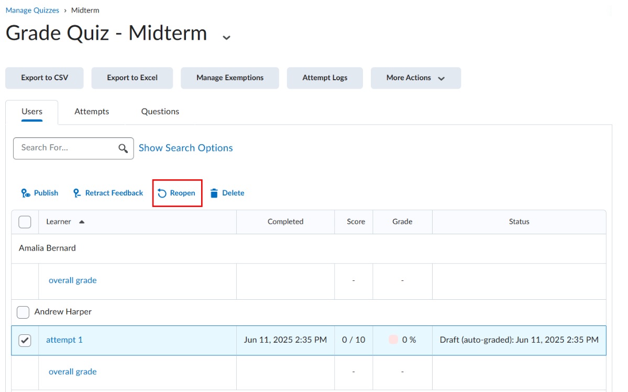Show Search Options expander link
Viewport: 628px width, 392px height.
(185, 148)
